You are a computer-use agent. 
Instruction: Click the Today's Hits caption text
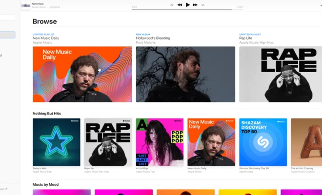40,168
